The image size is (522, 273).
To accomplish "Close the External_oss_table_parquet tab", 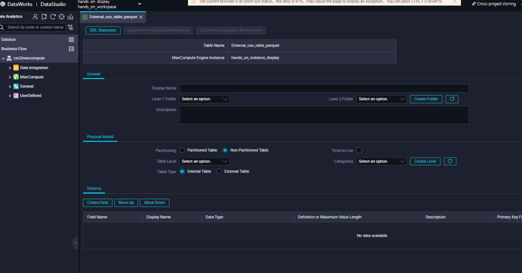I will (141, 17).
